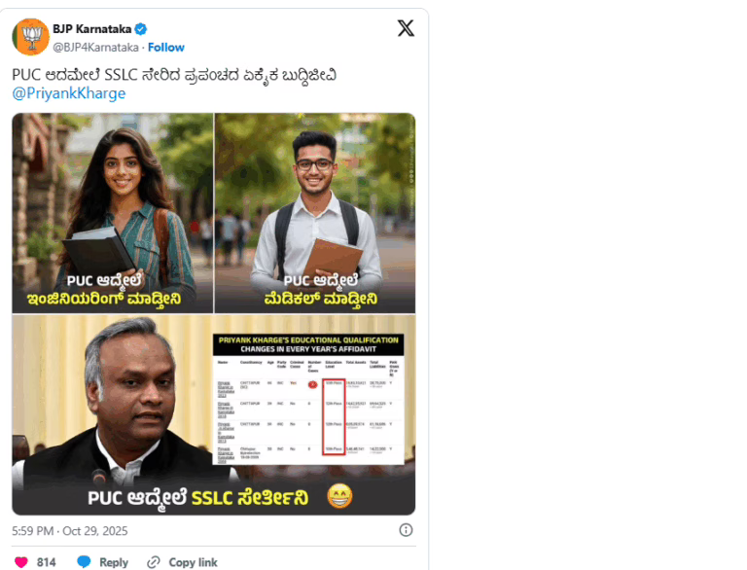Click the BJP Karnataka profile avatar
The image size is (747, 570).
(x=30, y=37)
